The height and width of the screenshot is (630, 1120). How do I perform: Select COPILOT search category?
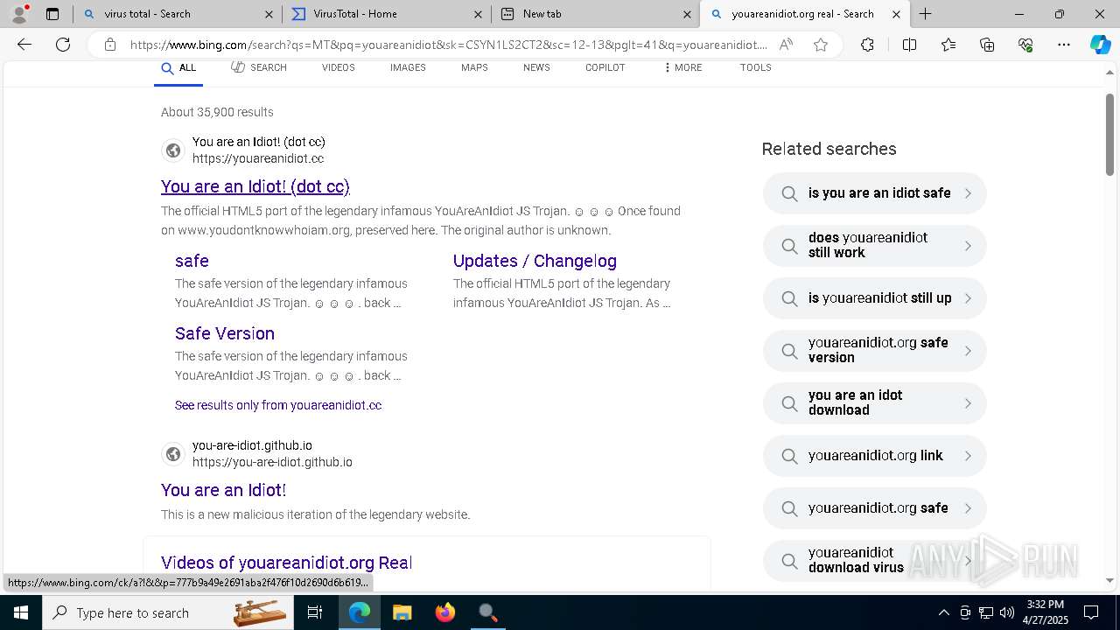coord(605,68)
